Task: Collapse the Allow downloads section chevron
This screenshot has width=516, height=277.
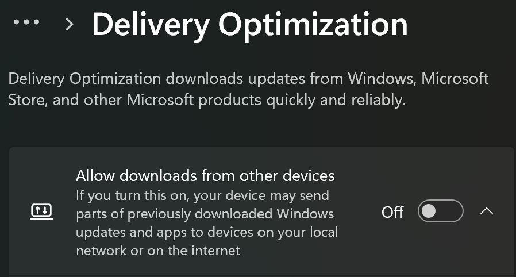Action: (486, 211)
